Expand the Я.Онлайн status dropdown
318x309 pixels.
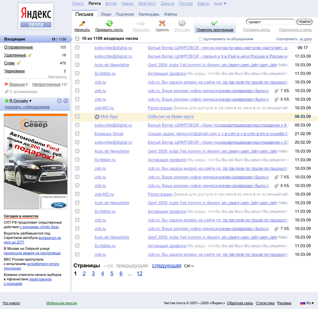click(x=20, y=101)
